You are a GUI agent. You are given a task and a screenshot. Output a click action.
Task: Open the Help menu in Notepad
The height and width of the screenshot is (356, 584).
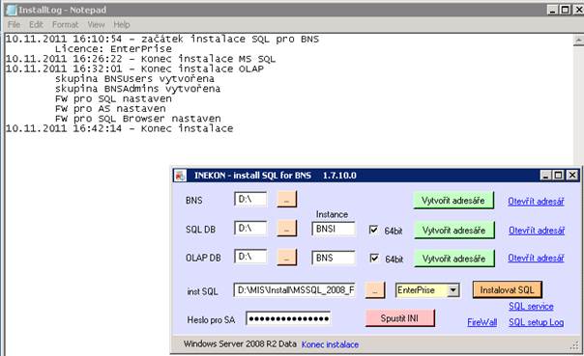(122, 24)
